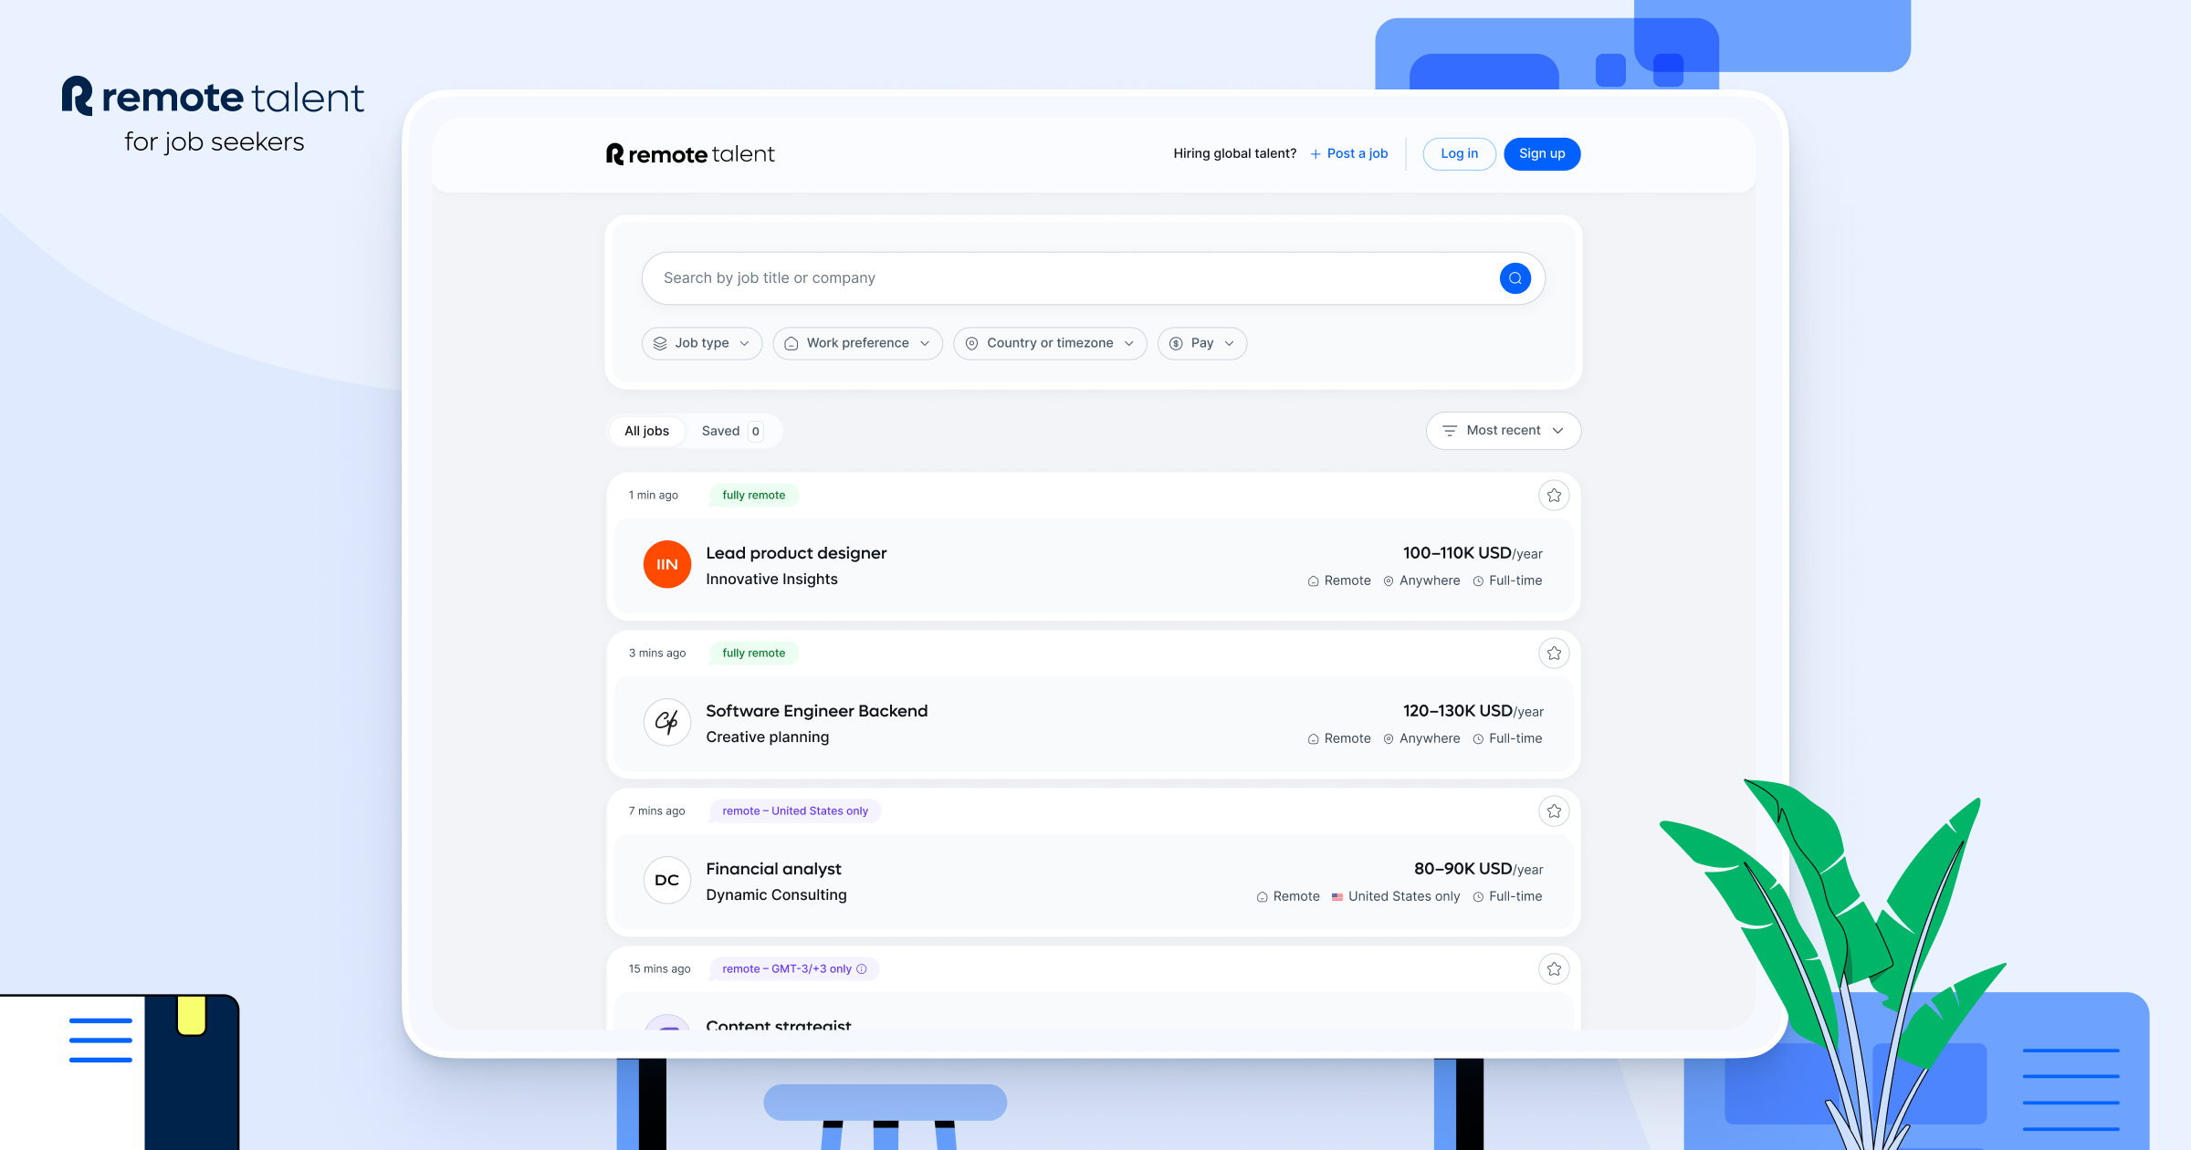The height and width of the screenshot is (1150, 2191).
Task: Expand the Most recent sort dropdown
Action: (1501, 430)
